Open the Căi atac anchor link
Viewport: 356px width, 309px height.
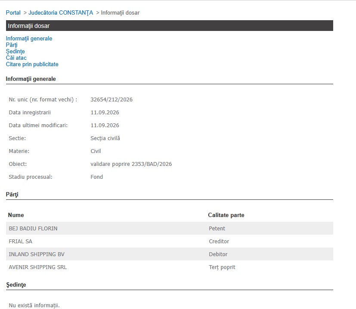[16, 58]
